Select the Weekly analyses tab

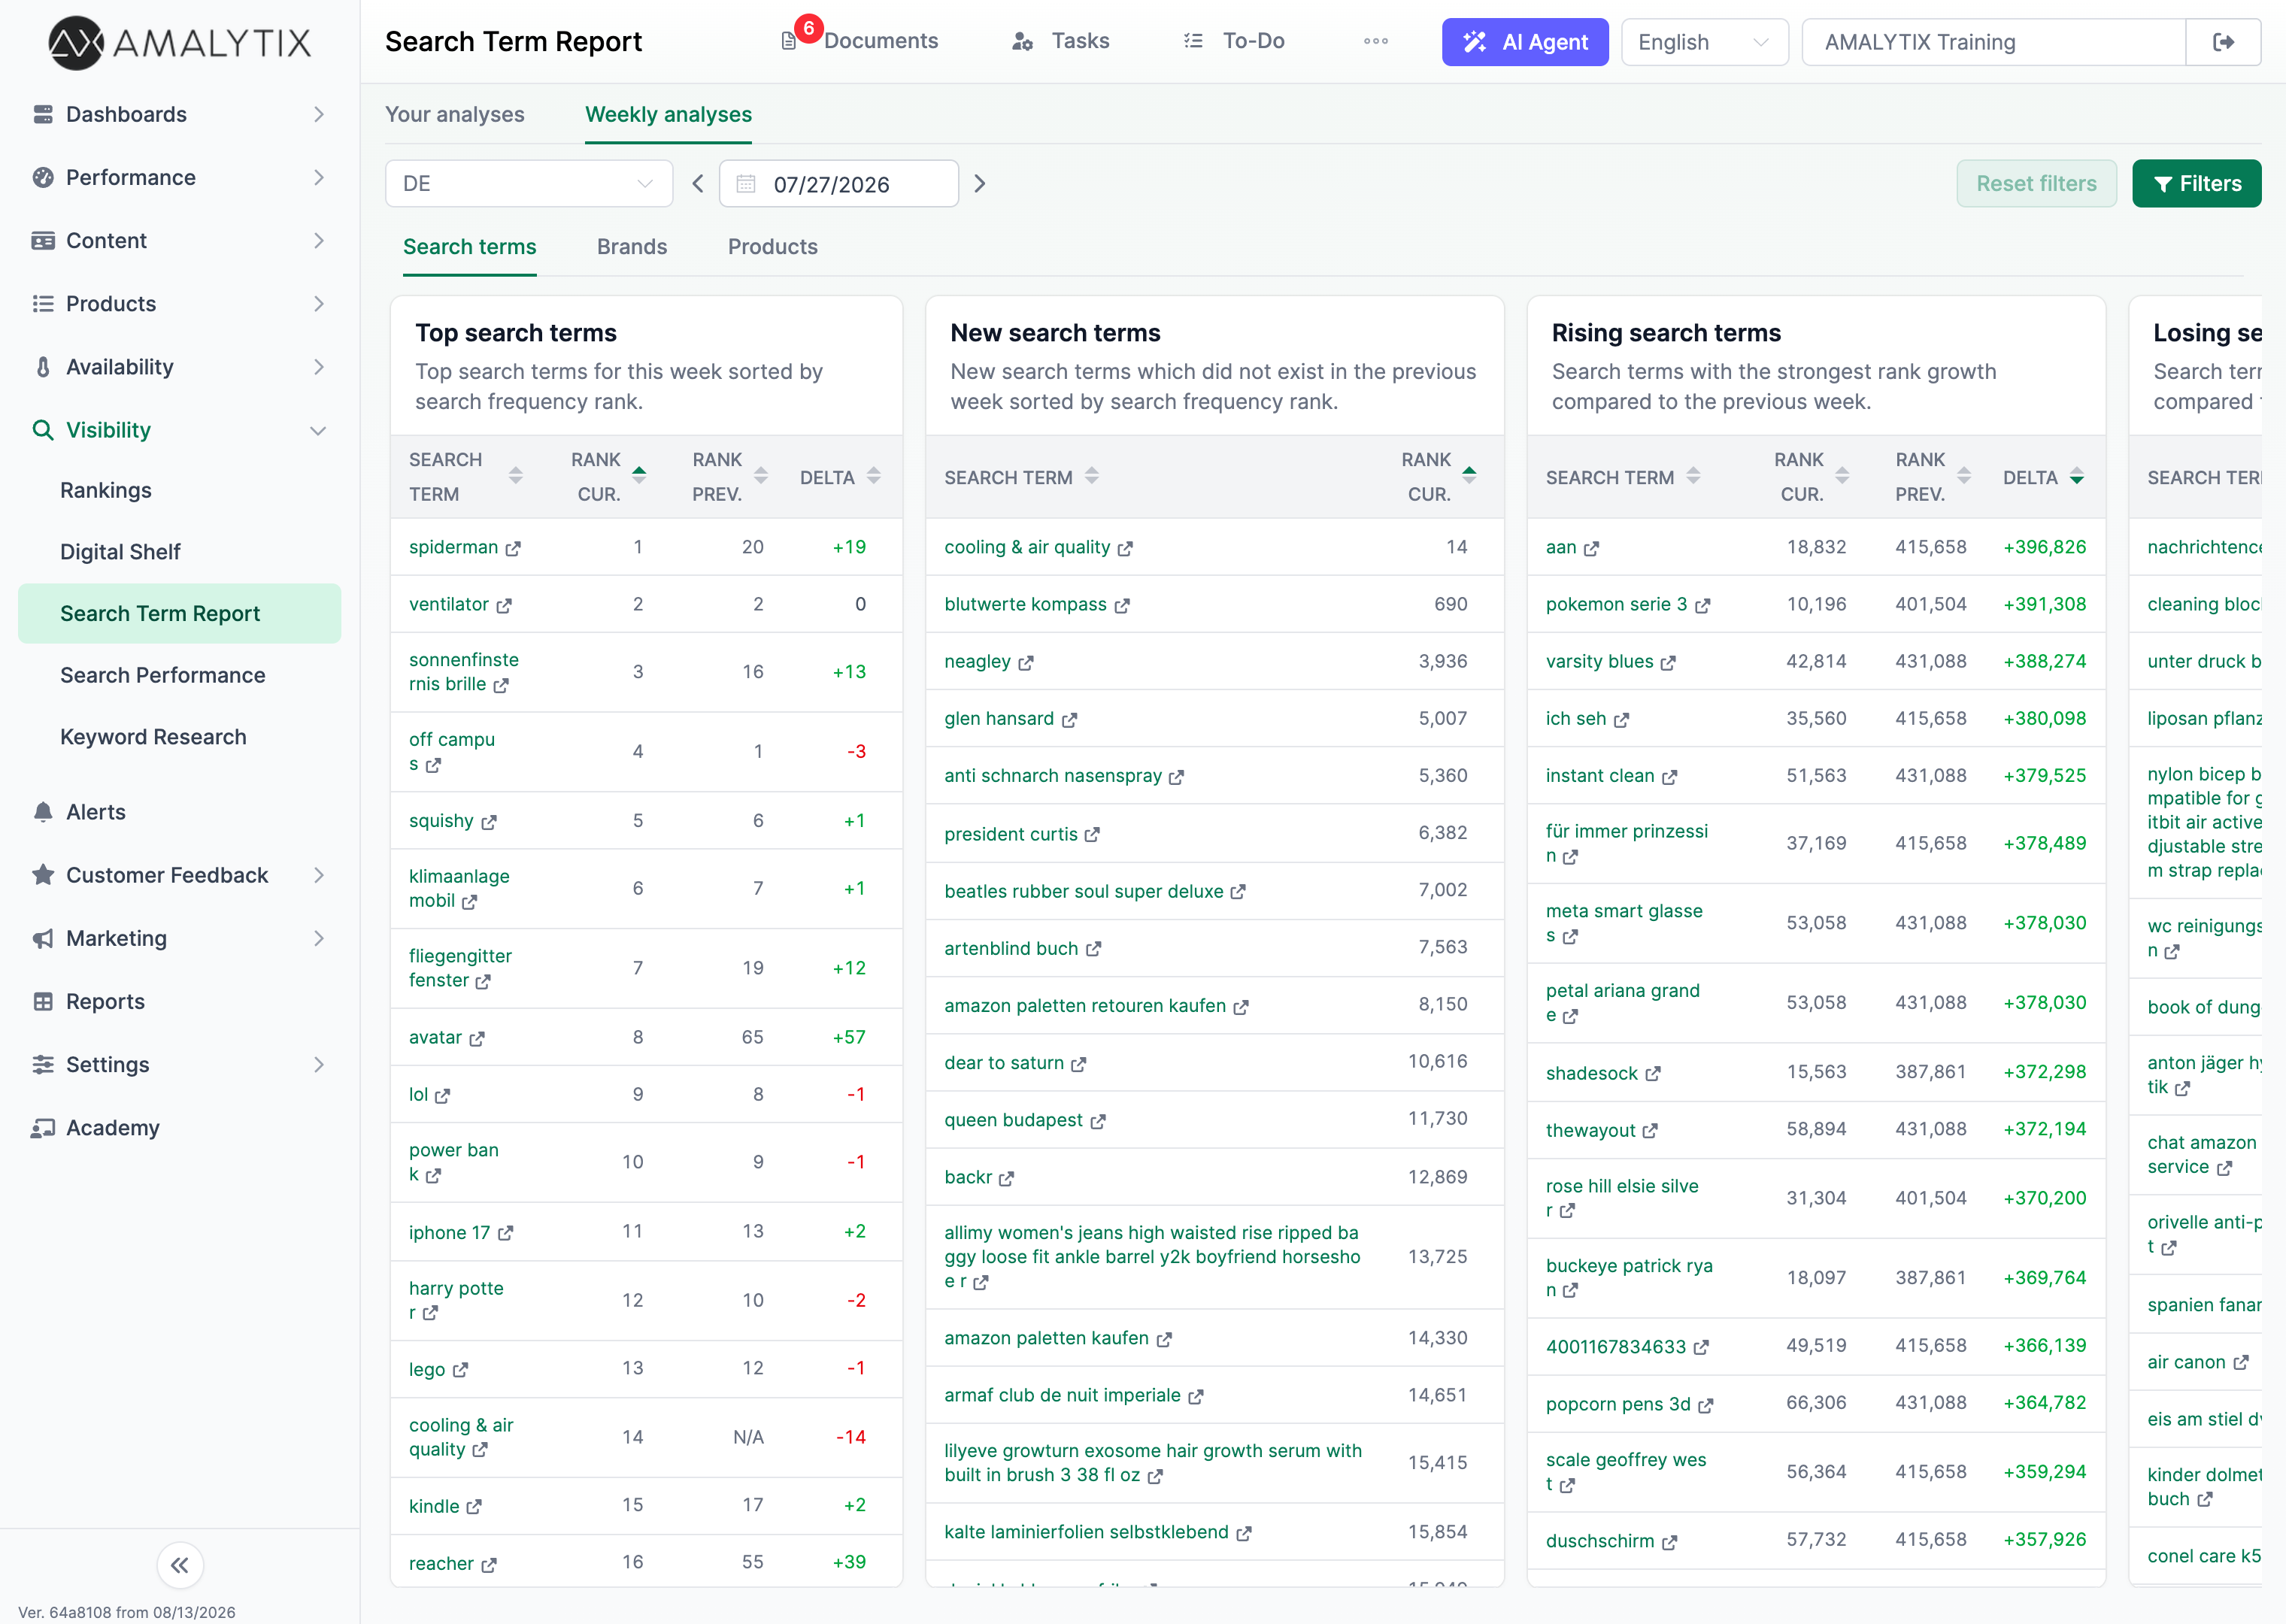pyautogui.click(x=668, y=114)
